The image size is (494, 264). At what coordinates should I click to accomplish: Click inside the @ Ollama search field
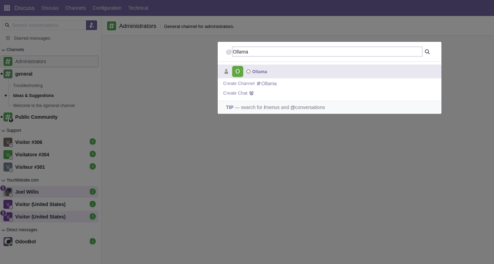point(327,51)
